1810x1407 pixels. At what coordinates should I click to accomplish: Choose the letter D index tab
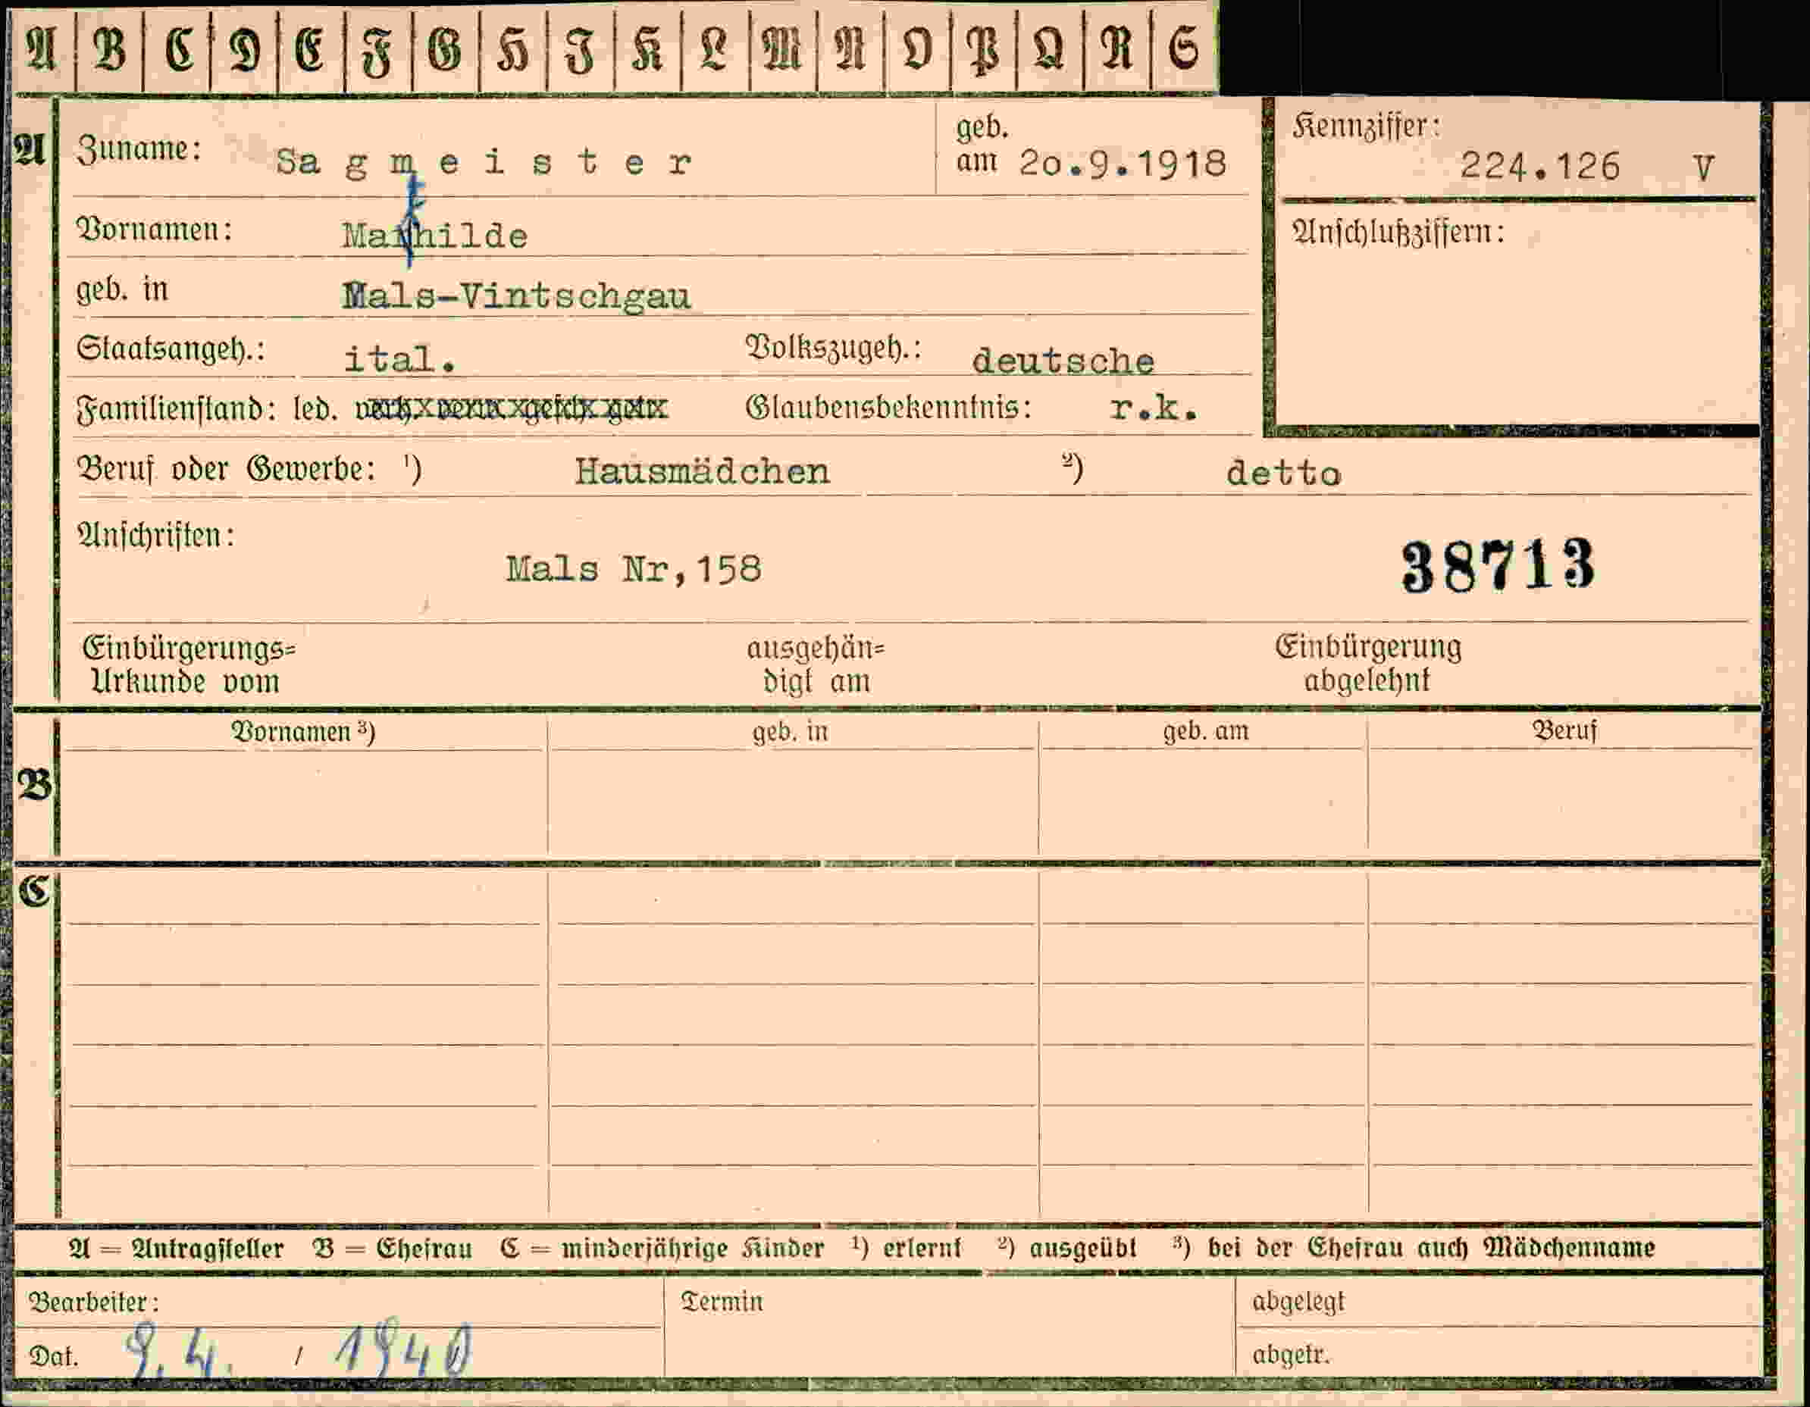(x=245, y=50)
